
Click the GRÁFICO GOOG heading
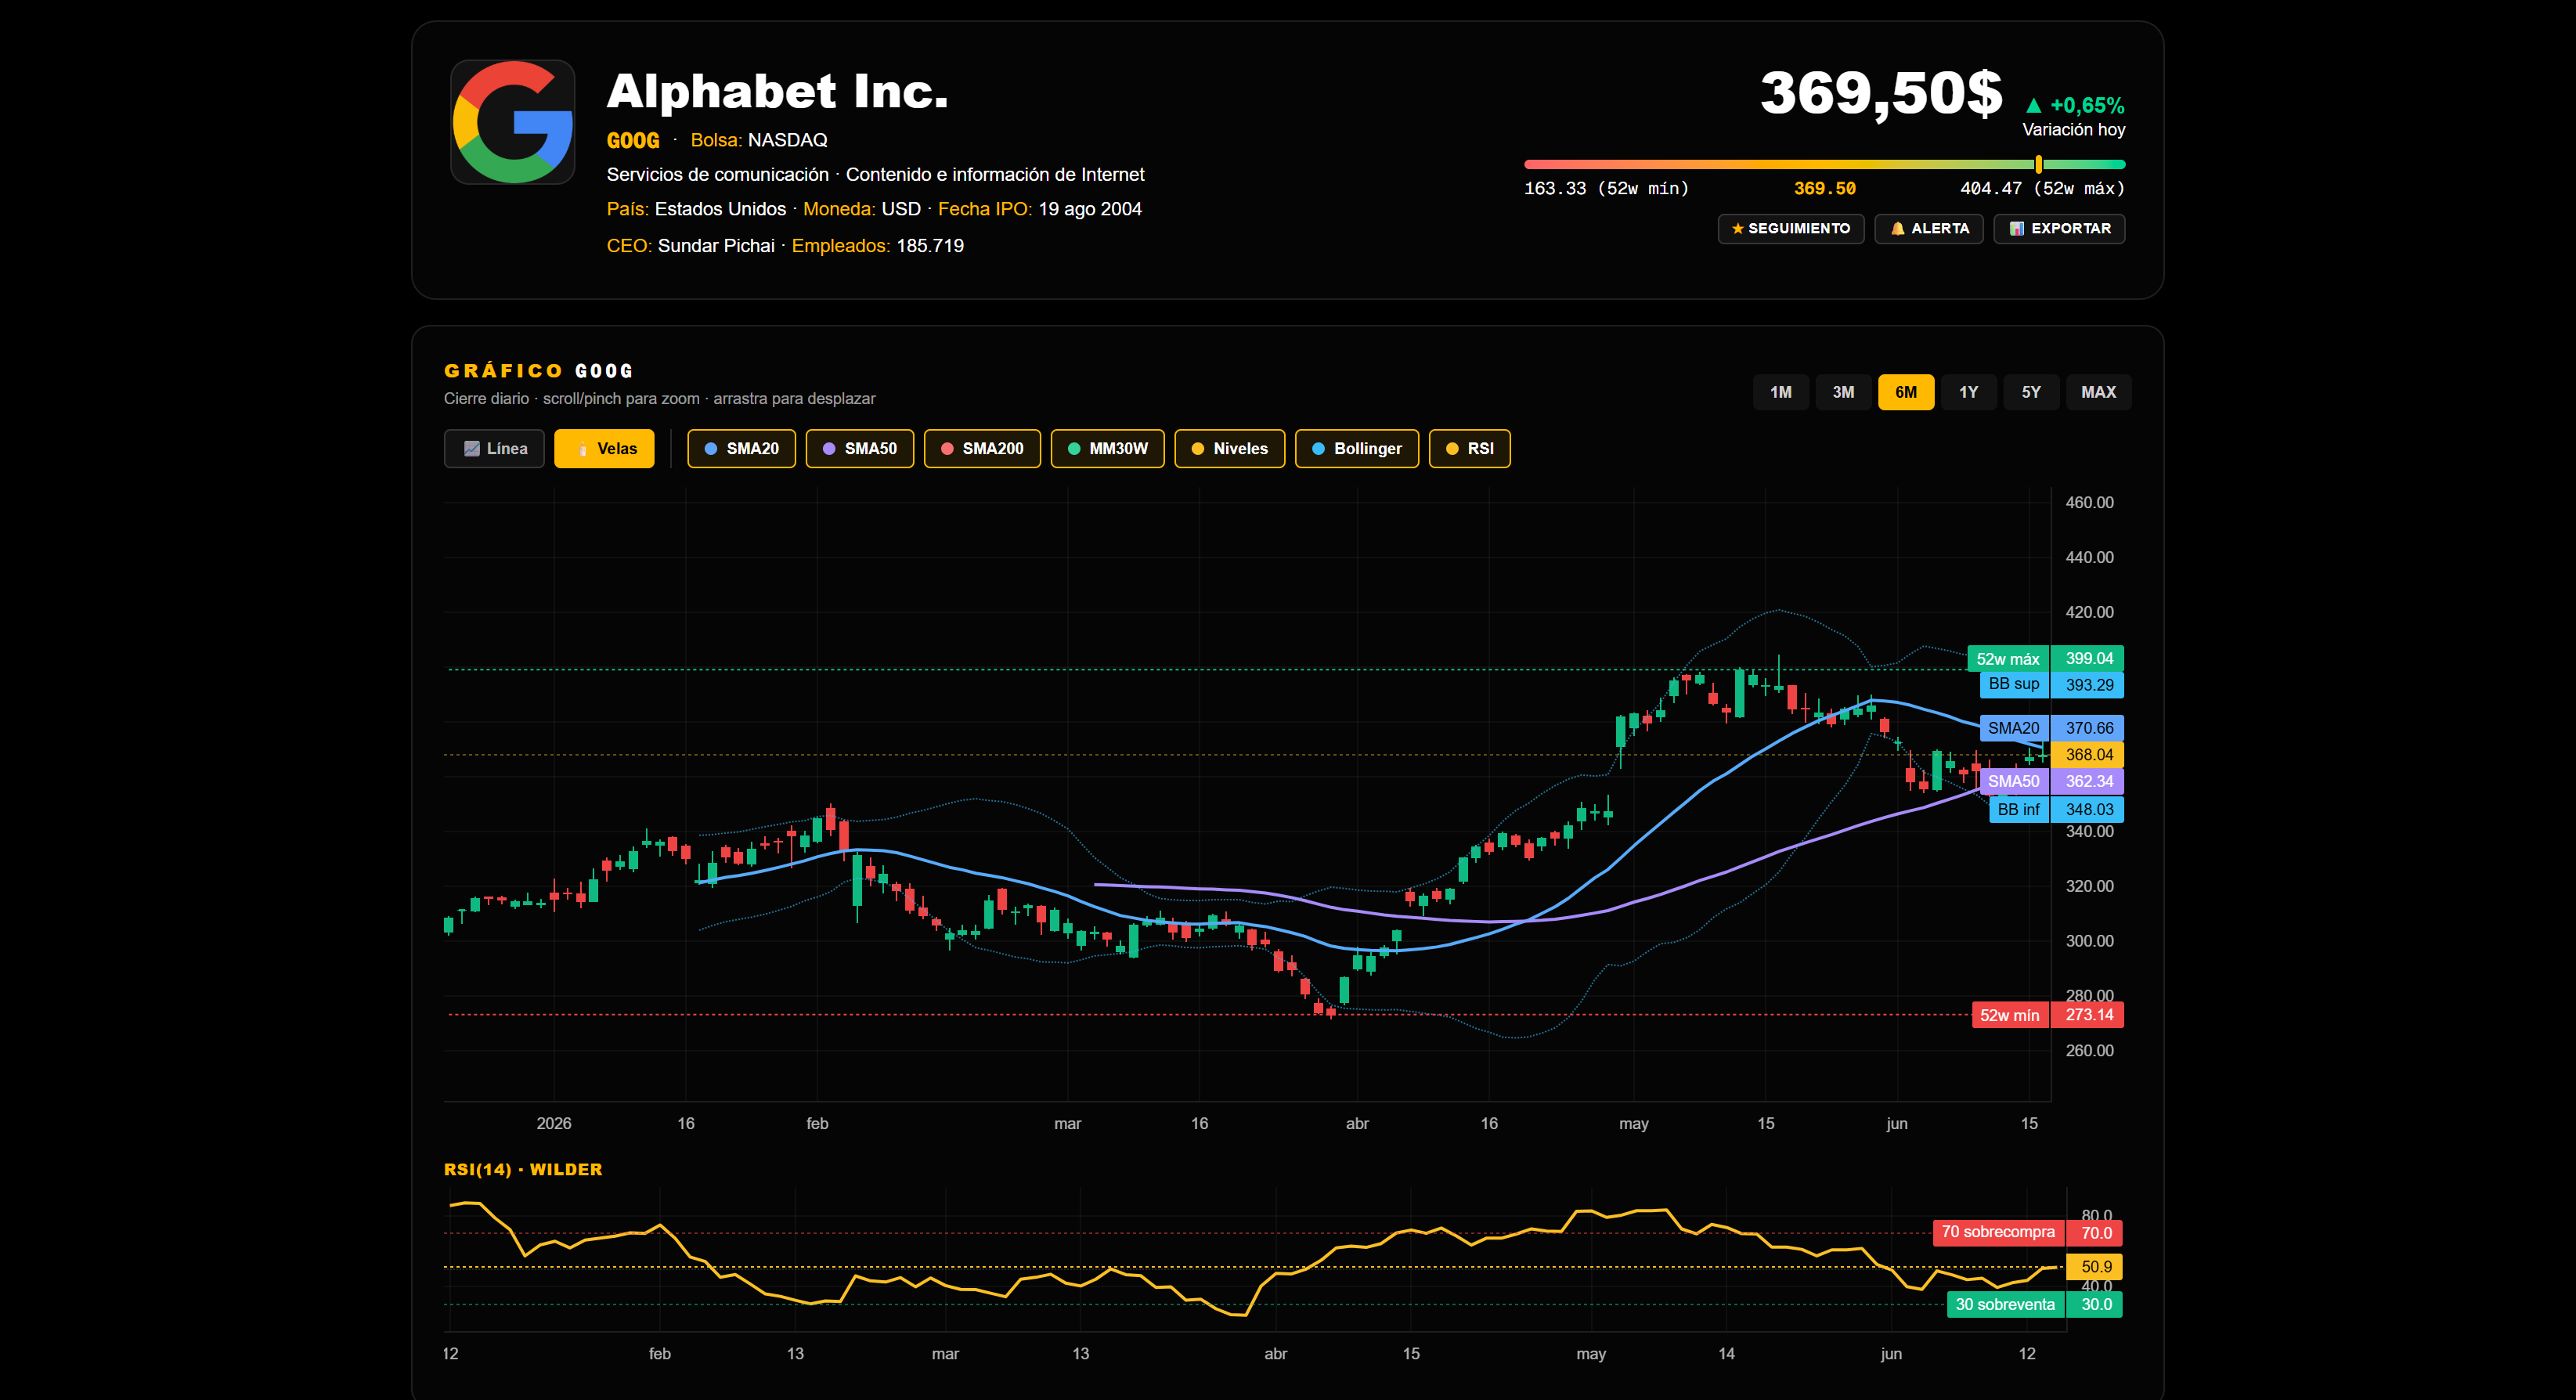[x=539, y=371]
